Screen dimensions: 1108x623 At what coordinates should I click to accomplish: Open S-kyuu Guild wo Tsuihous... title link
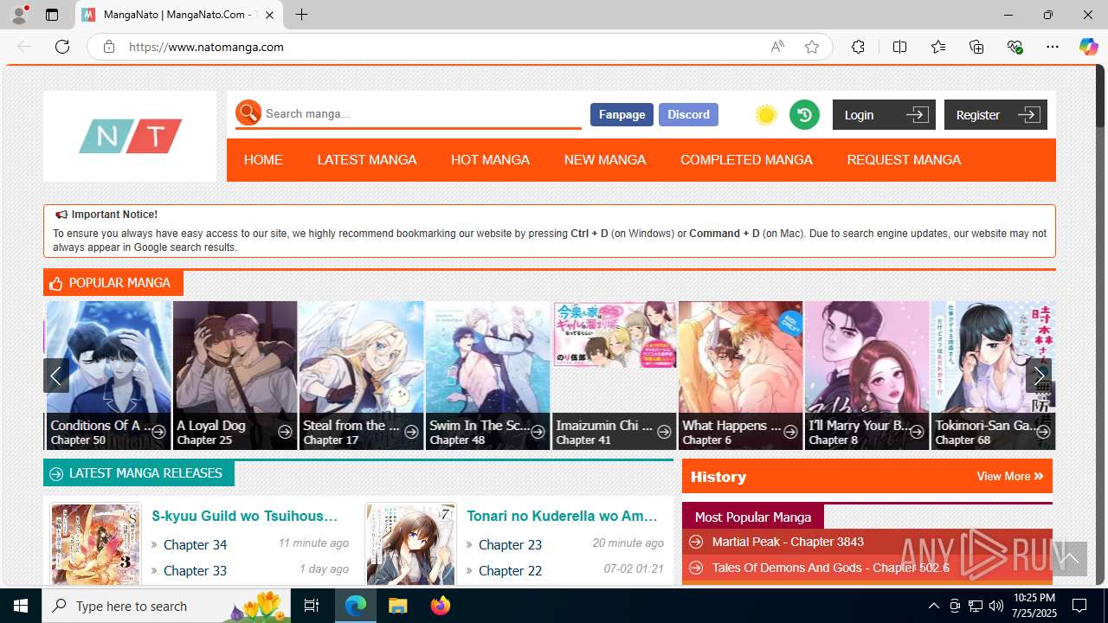pyautogui.click(x=245, y=516)
